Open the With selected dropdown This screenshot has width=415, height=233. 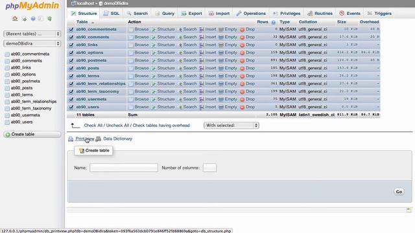click(x=231, y=126)
